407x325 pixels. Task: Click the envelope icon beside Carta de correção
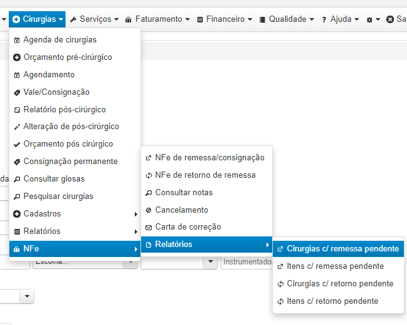(149, 228)
